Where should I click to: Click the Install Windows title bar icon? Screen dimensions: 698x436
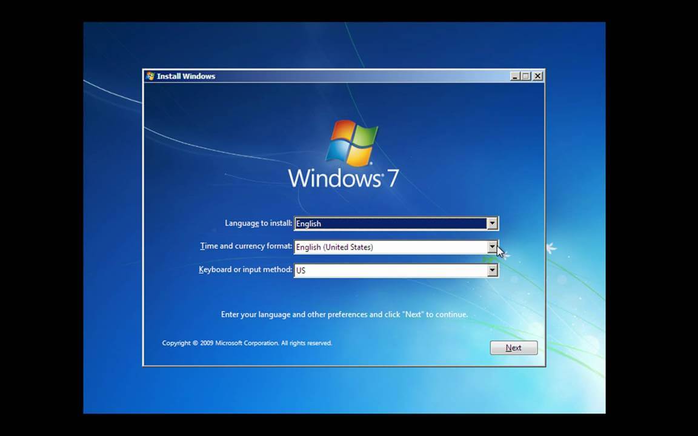point(149,76)
